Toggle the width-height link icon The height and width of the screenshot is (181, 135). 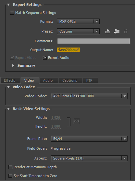tap(77, 121)
